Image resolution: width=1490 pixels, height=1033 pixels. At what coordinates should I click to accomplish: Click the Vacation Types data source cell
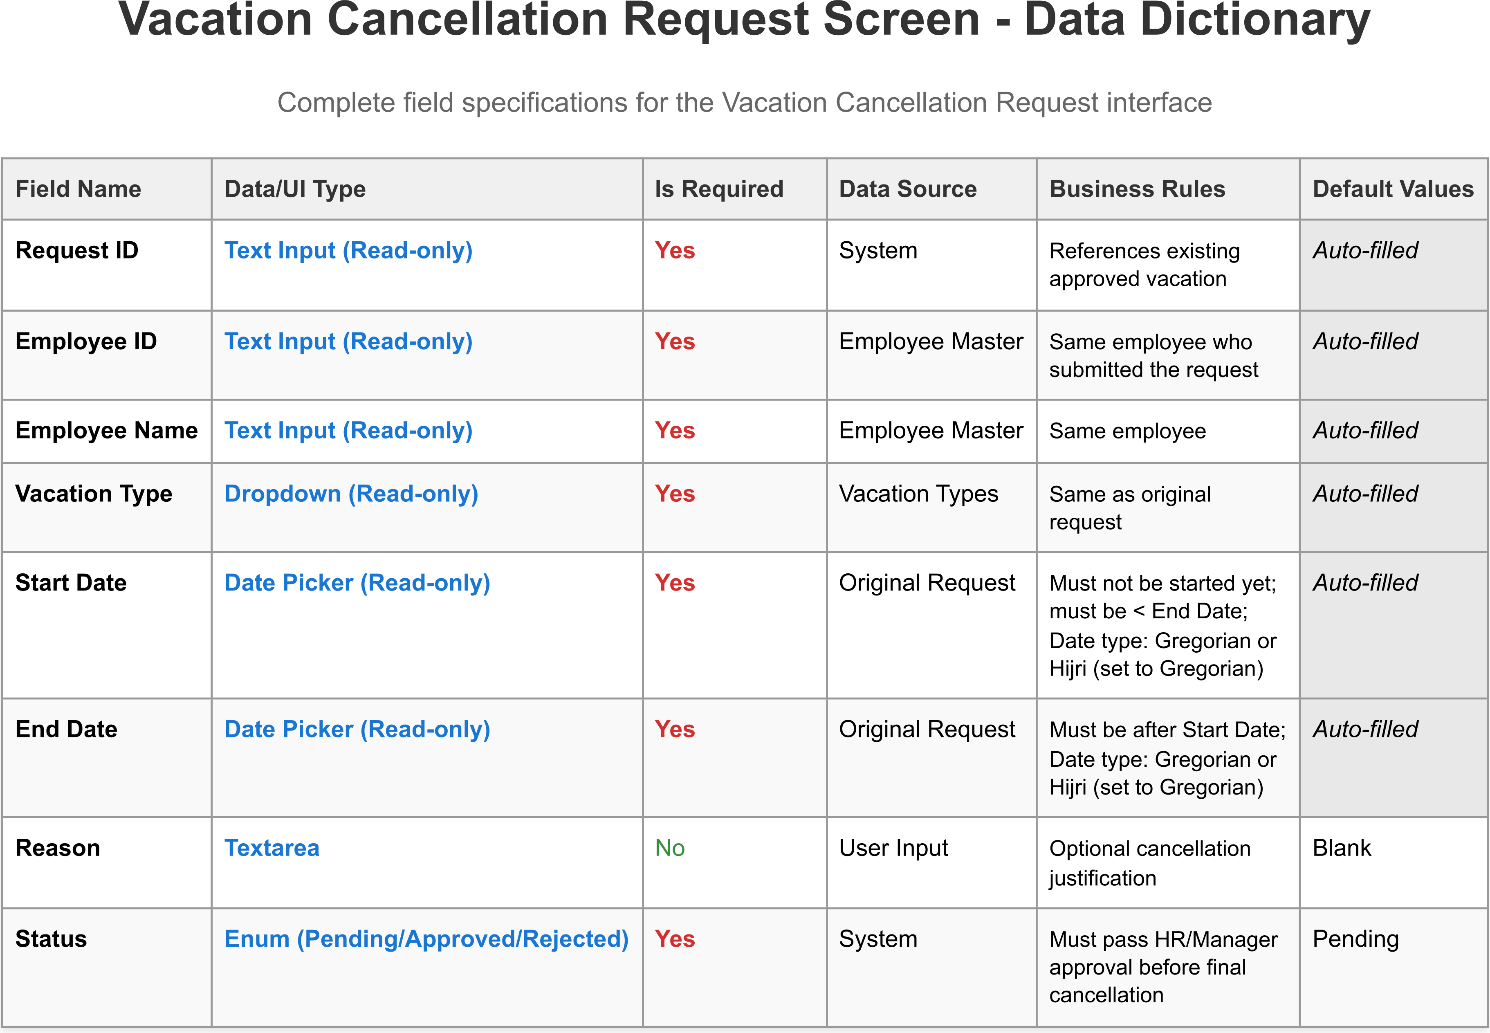918,494
